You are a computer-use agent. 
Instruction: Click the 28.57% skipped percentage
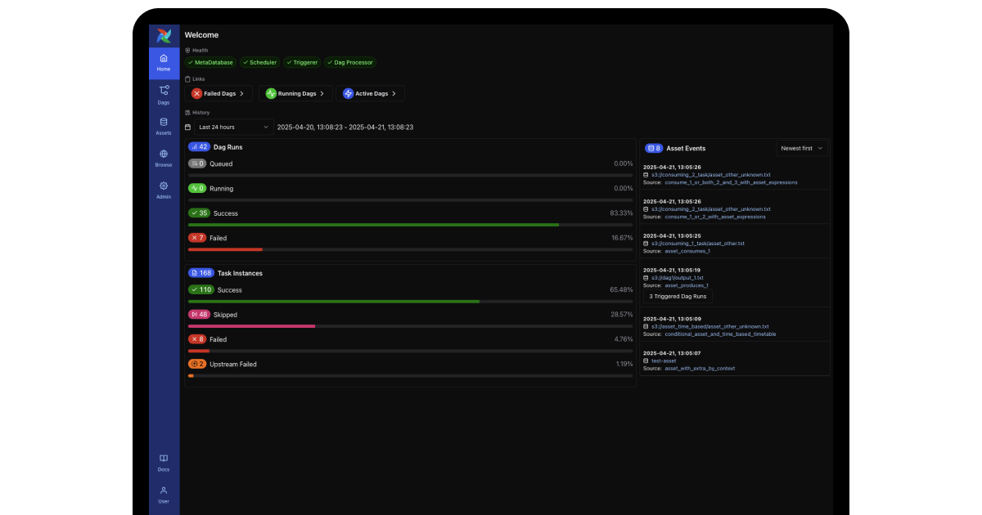pyautogui.click(x=622, y=314)
